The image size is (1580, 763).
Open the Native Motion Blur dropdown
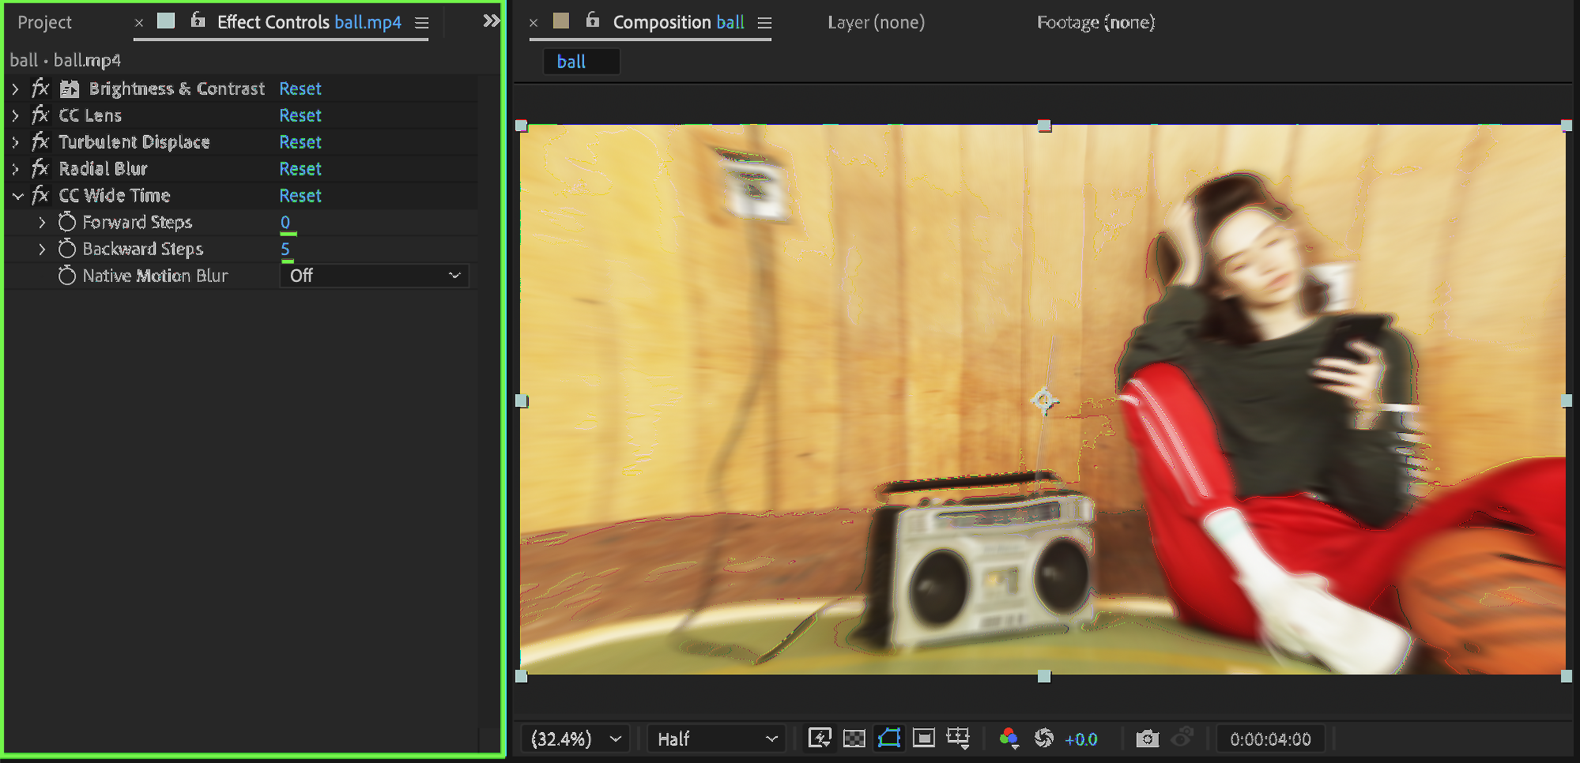click(374, 276)
